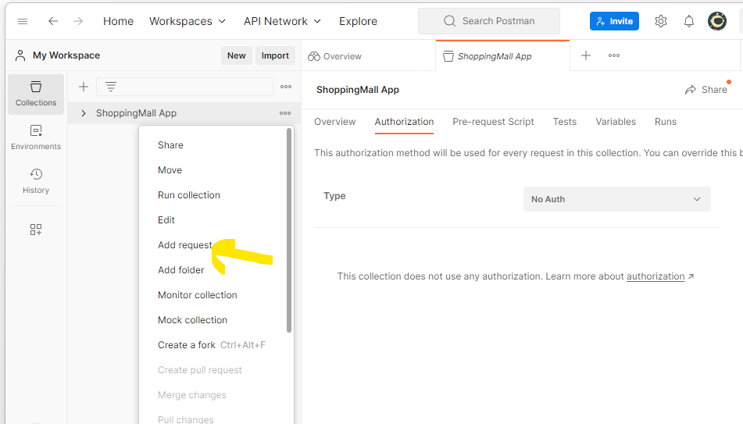Select Run collection in context menu
The width and height of the screenshot is (743, 424).
[x=188, y=195]
